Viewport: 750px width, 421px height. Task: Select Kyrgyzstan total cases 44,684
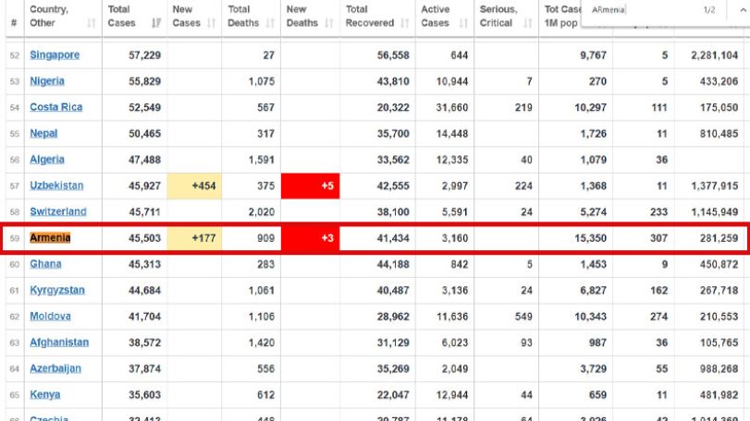pyautogui.click(x=144, y=290)
